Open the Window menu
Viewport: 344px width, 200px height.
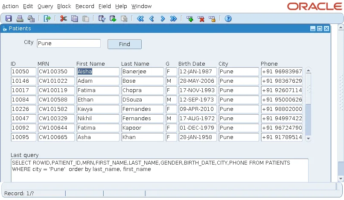[142, 6]
